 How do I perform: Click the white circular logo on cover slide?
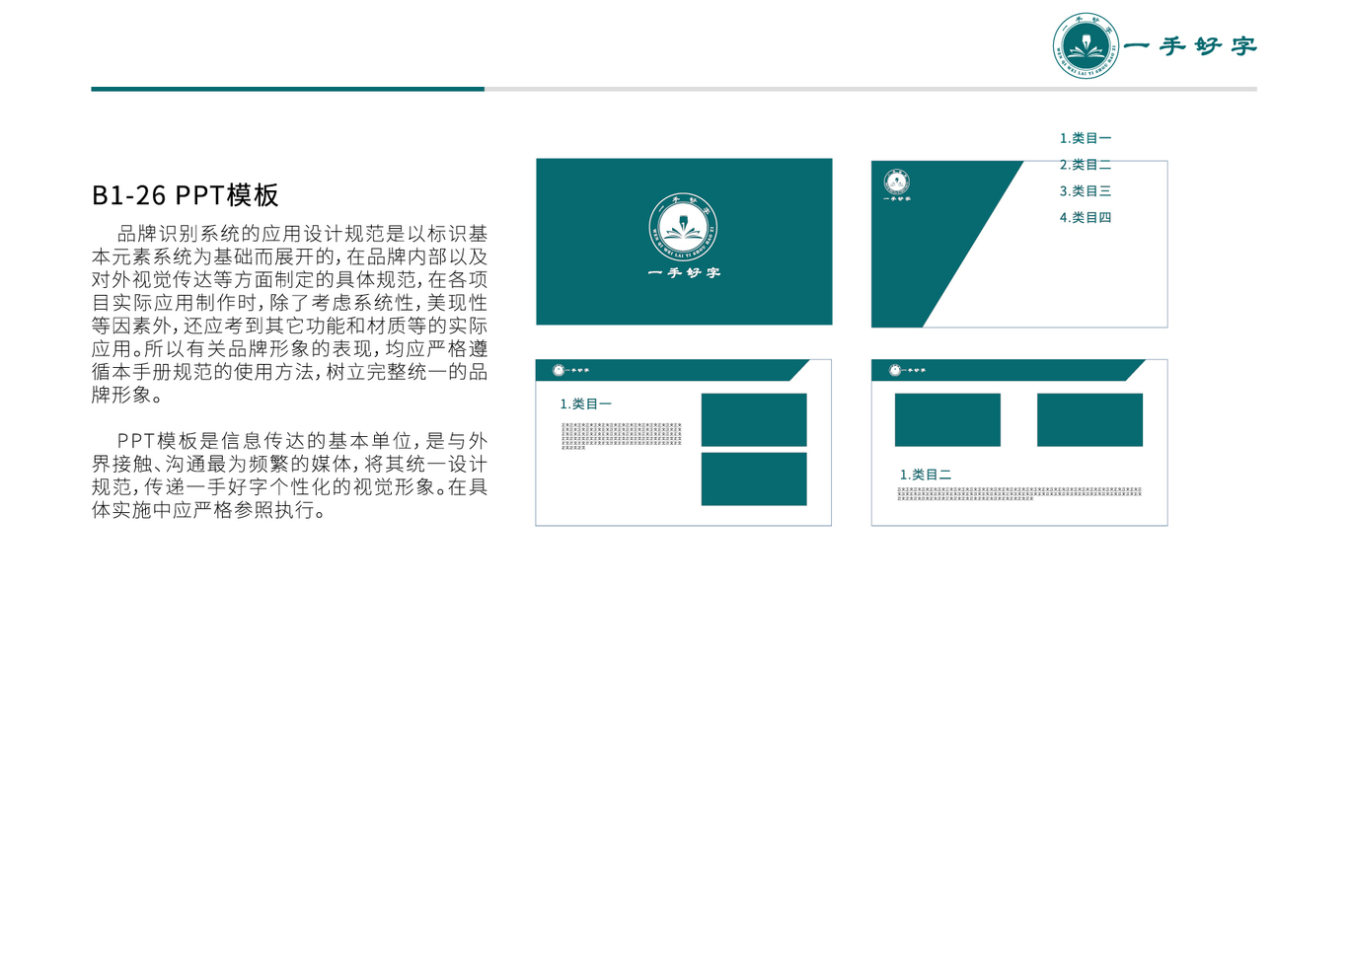coord(683,227)
